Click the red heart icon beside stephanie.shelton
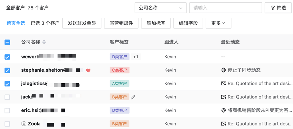The width and height of the screenshot is (293, 129). (88, 70)
